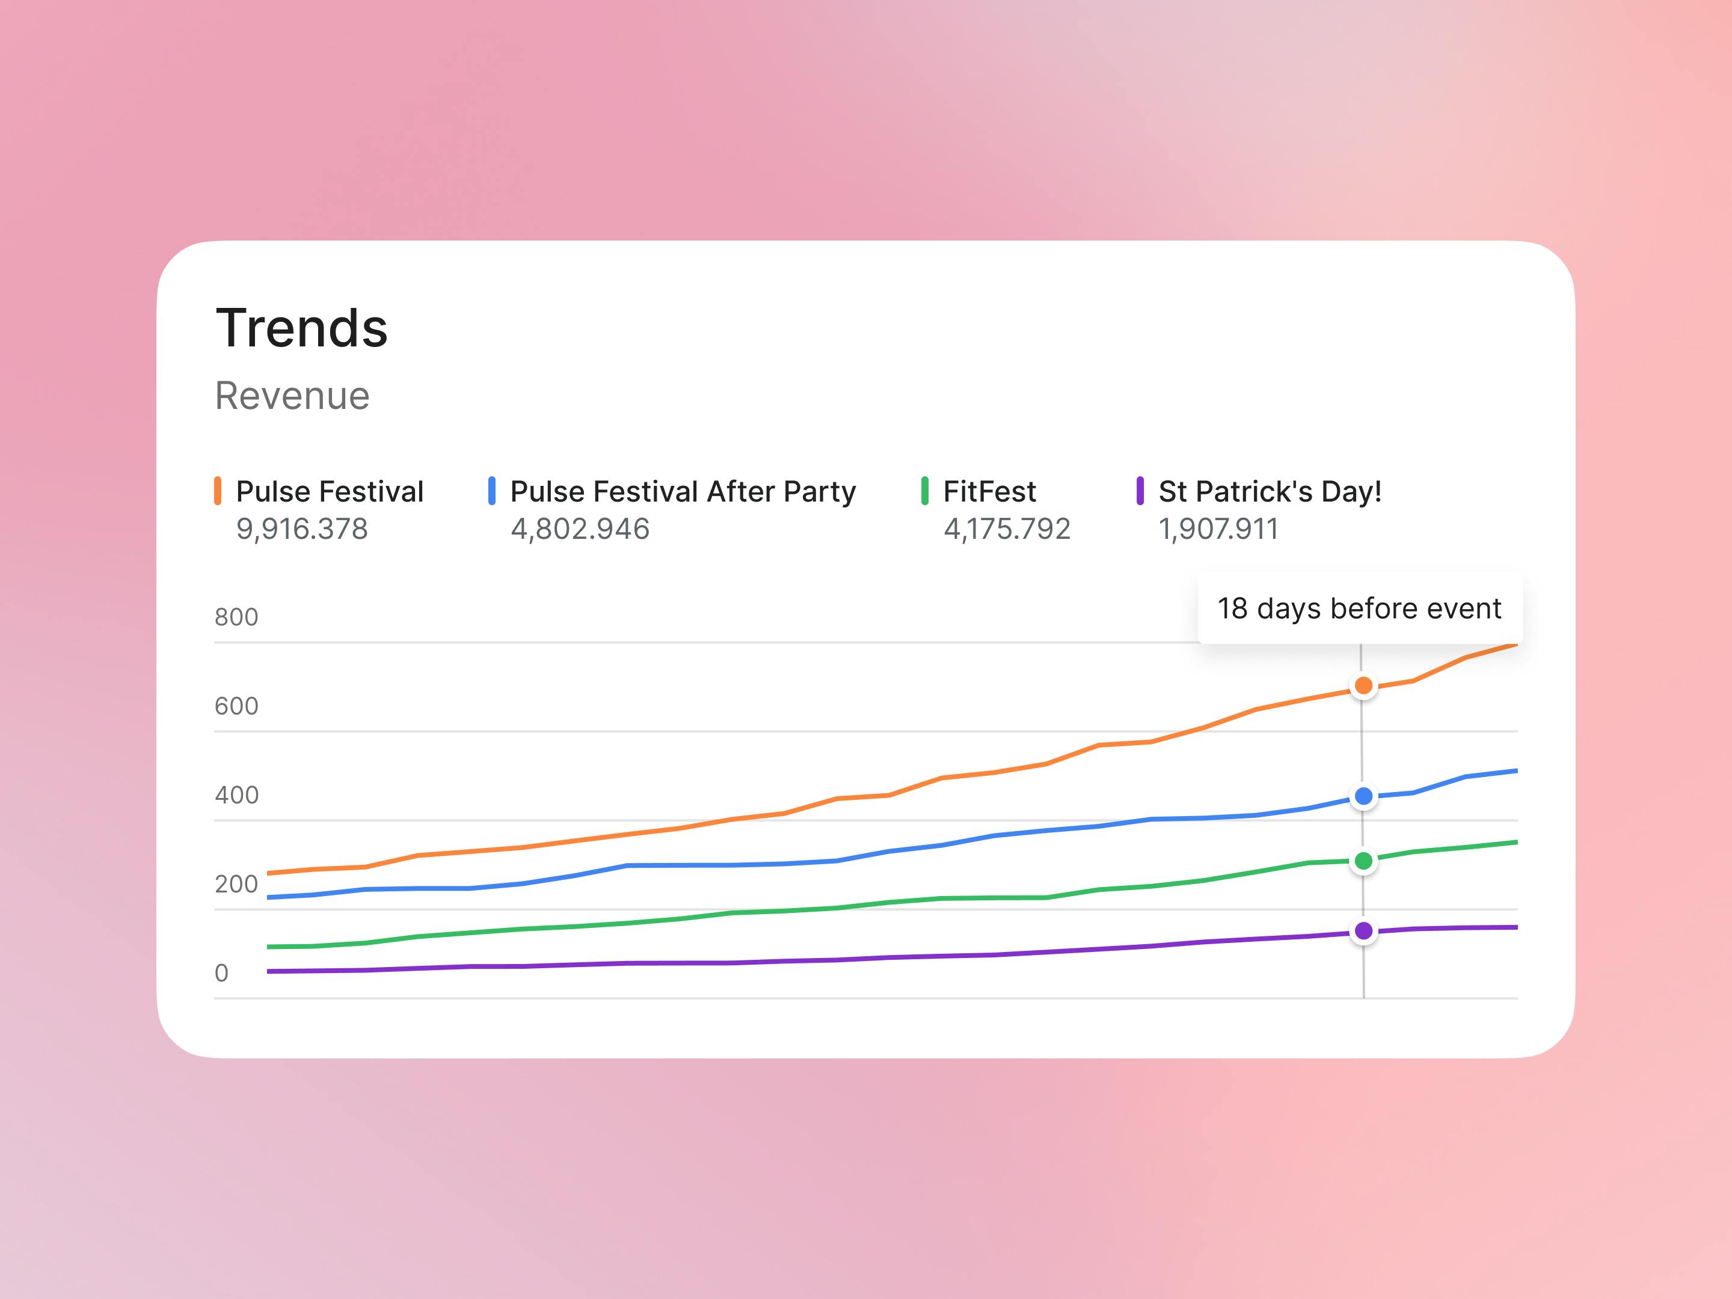
Task: Click the purple St Patrick's Day color swatch
Action: click(x=1140, y=491)
